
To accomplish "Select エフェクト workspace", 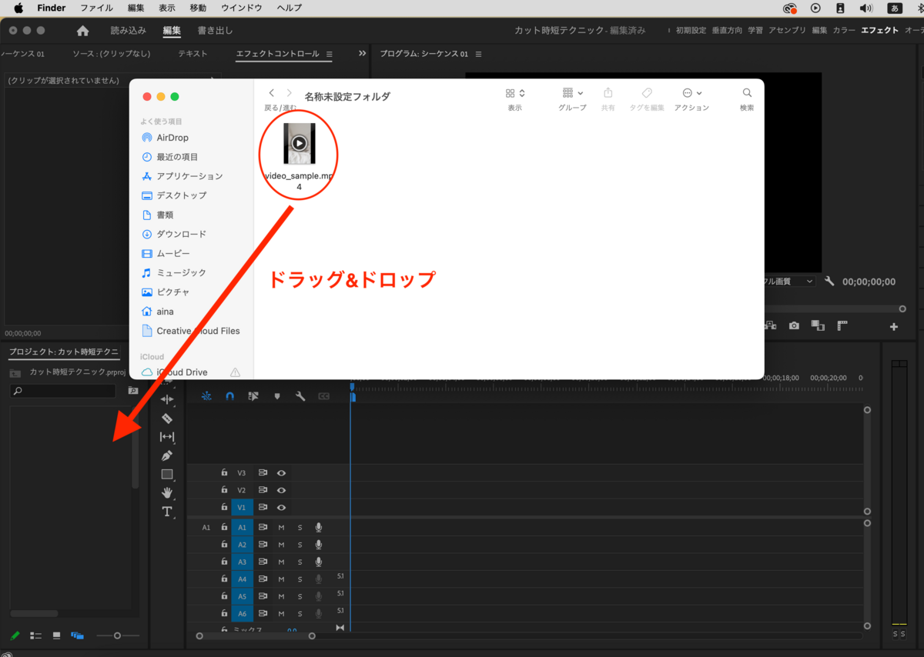I will click(x=879, y=31).
